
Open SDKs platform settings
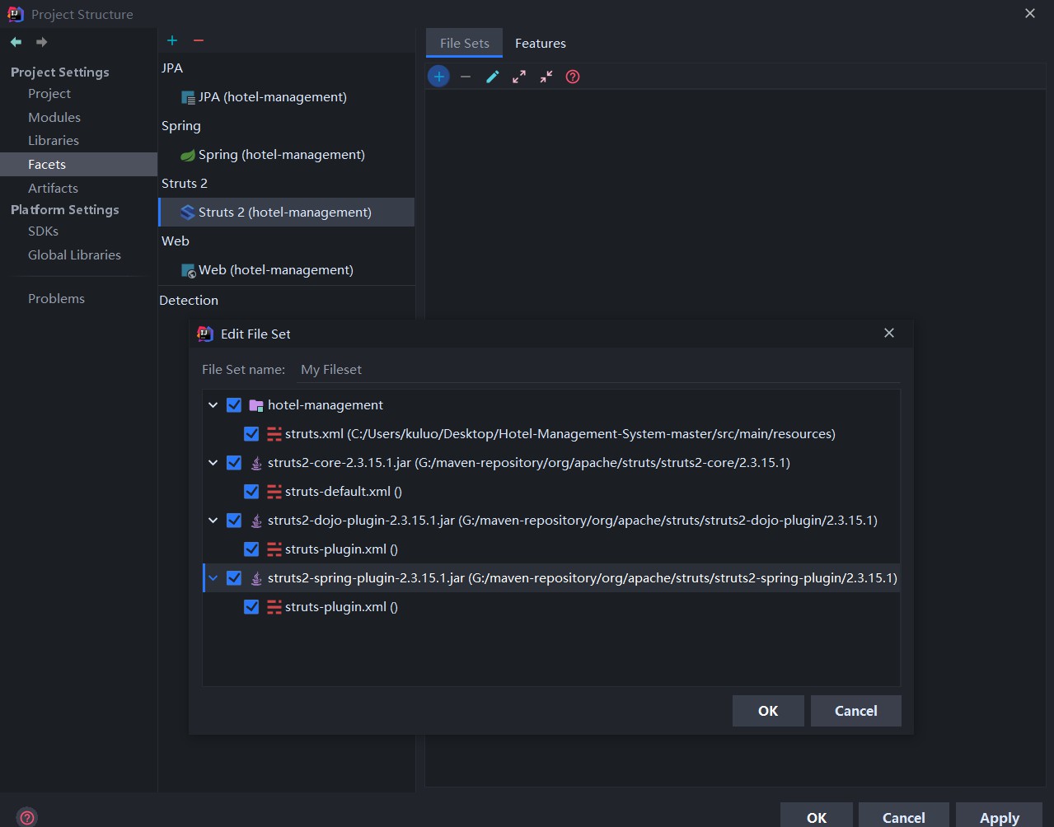[x=43, y=231]
